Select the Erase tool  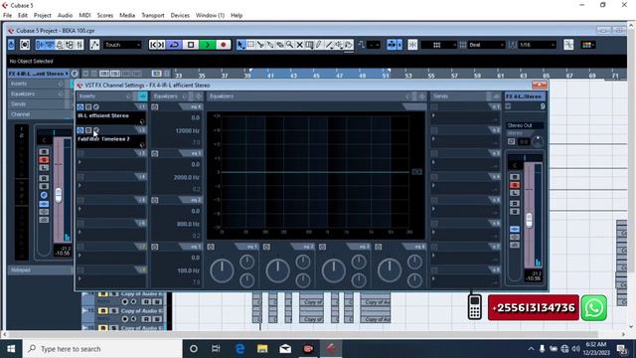click(280, 45)
